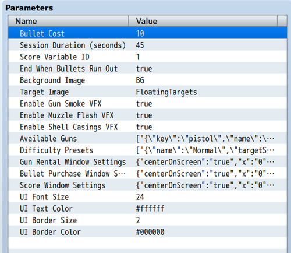Select the Bullet Cost parameter row
Viewport: 291px width, 253px height.
(147, 33)
